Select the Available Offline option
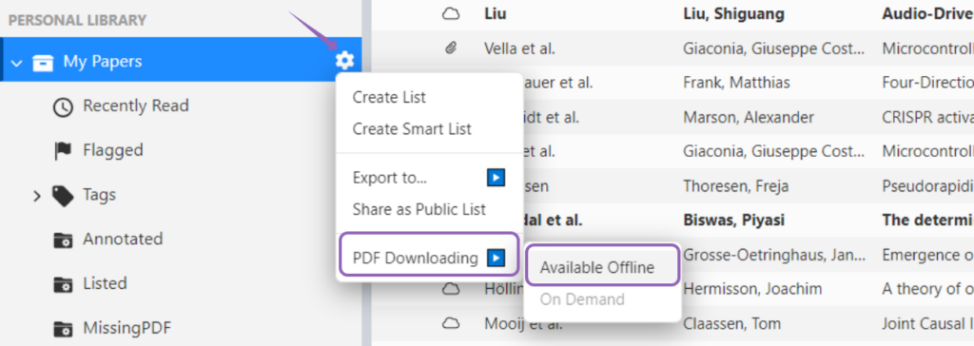This screenshot has height=346, width=974. coord(597,268)
